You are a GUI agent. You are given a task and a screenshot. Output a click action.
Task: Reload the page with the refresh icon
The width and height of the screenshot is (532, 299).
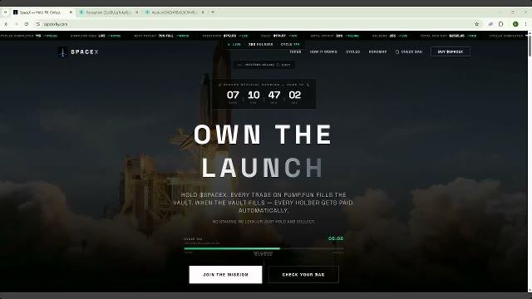point(27,24)
